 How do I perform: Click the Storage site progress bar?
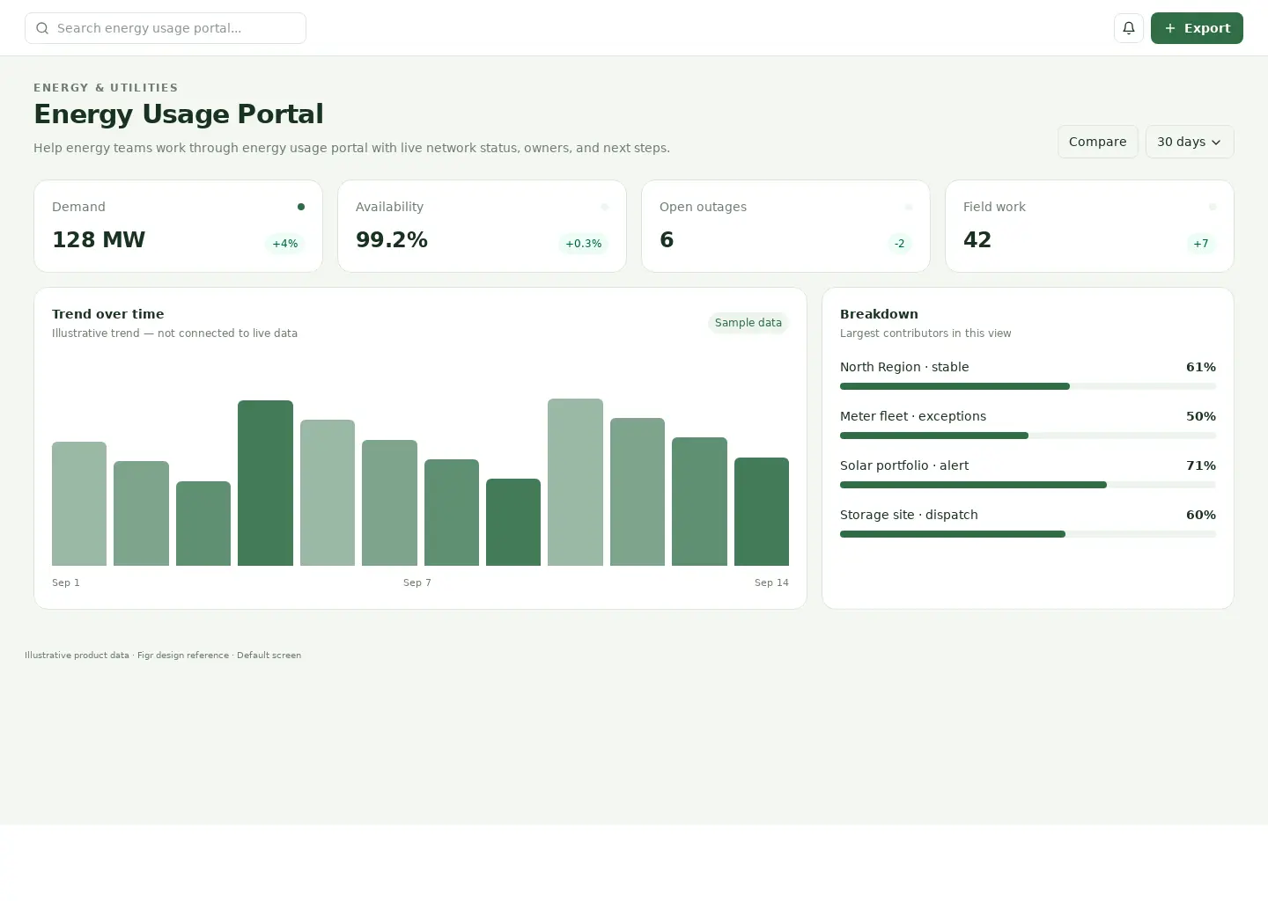[x=1028, y=534]
